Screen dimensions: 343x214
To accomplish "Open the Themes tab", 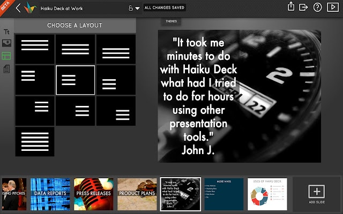I will coord(171,21).
